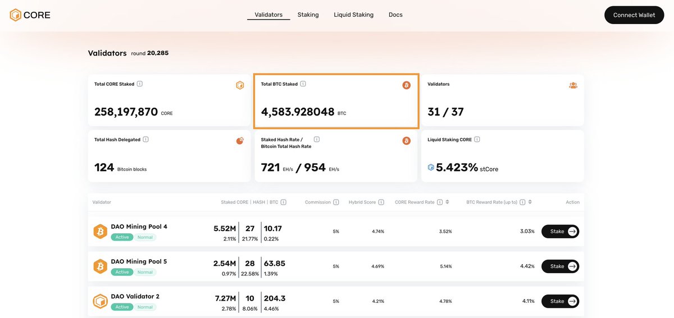Click info icon beside Staked CORE | HASH | BTC header
The height and width of the screenshot is (318, 674).
[x=284, y=202]
